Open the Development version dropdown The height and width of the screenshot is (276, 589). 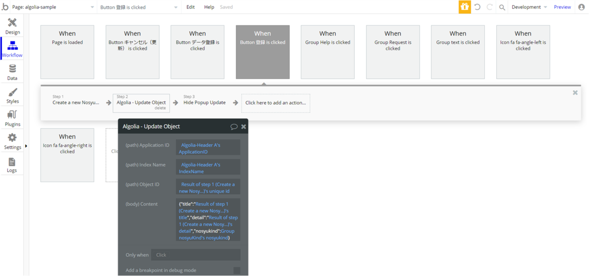click(x=529, y=7)
